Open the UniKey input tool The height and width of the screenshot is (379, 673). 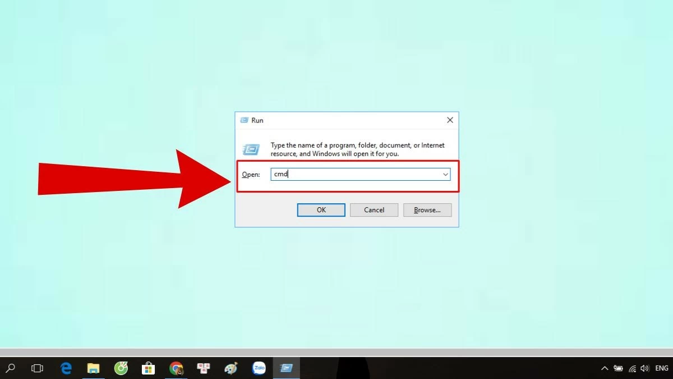(x=203, y=368)
